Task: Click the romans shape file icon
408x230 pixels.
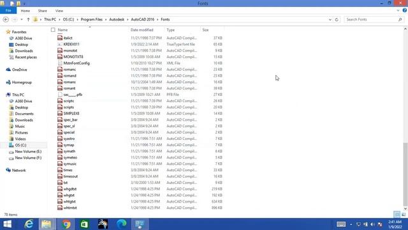Action: 60,82
